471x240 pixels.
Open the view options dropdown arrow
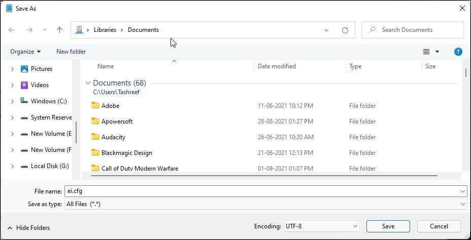(x=437, y=52)
